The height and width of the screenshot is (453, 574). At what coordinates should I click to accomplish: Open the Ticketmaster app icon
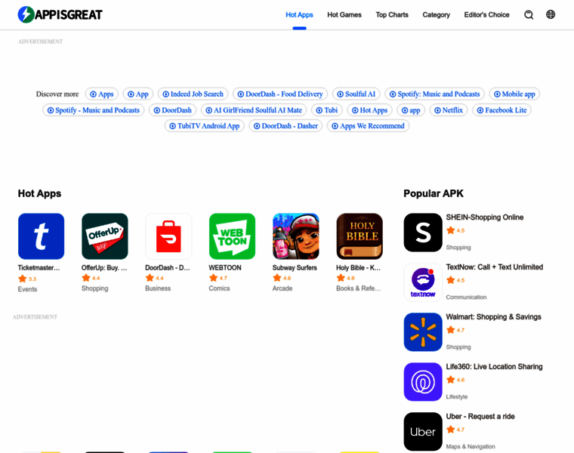click(41, 236)
